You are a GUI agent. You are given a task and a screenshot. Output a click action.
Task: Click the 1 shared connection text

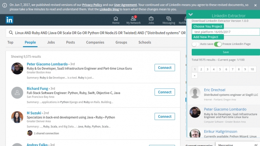click(x=47, y=133)
